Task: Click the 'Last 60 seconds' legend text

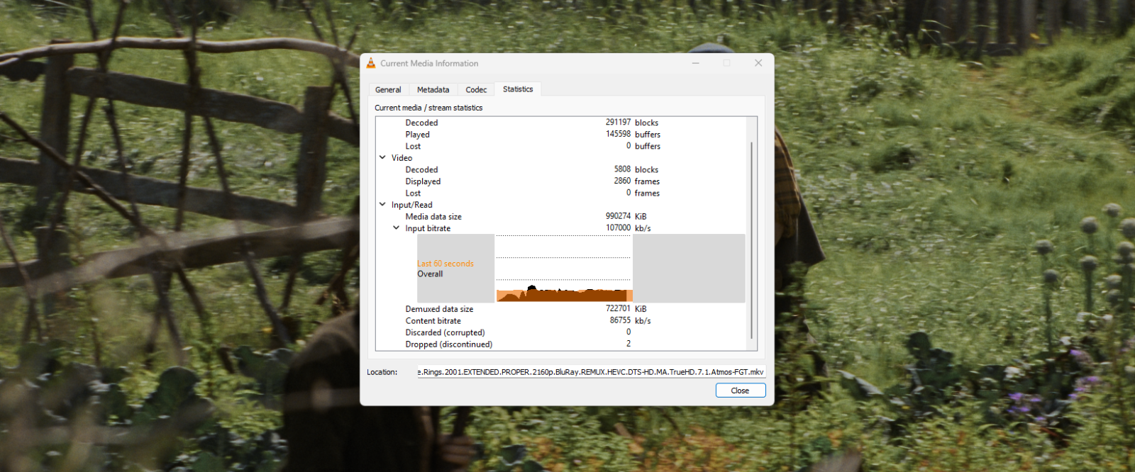Action: pyautogui.click(x=445, y=264)
